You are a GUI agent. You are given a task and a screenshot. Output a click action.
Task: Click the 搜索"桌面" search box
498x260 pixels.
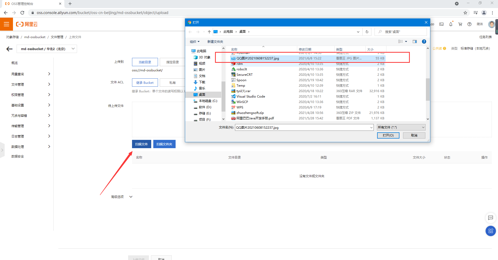coord(401,32)
